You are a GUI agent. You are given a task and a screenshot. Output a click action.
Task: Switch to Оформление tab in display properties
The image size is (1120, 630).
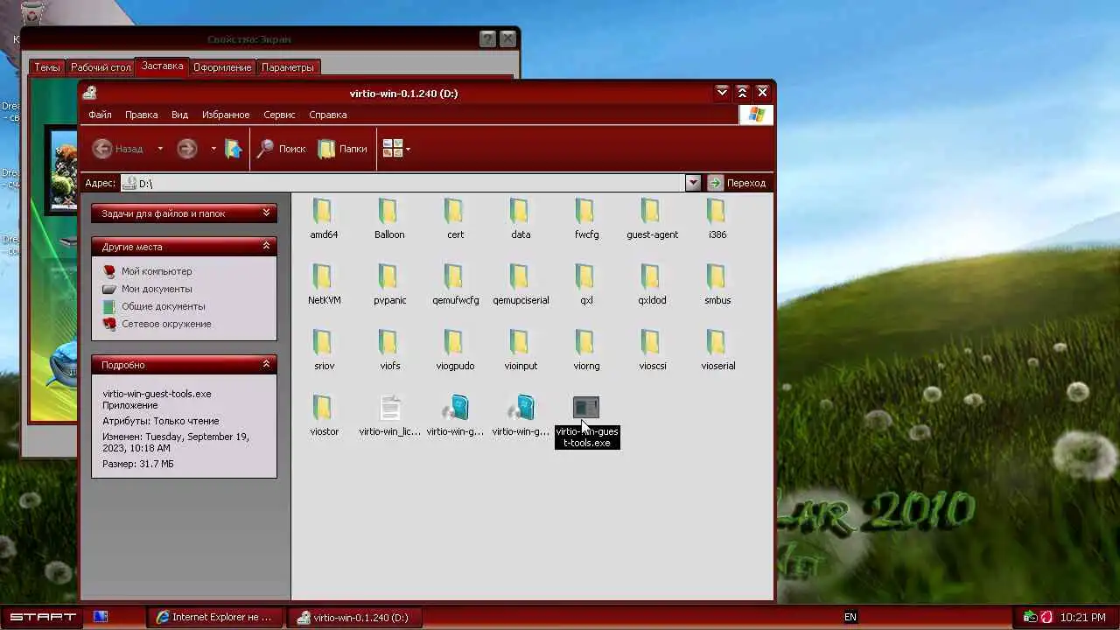(x=222, y=67)
